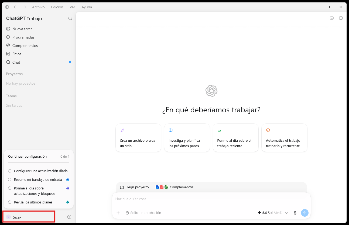Click the hand icon for Solicitar aprobación

(127, 213)
